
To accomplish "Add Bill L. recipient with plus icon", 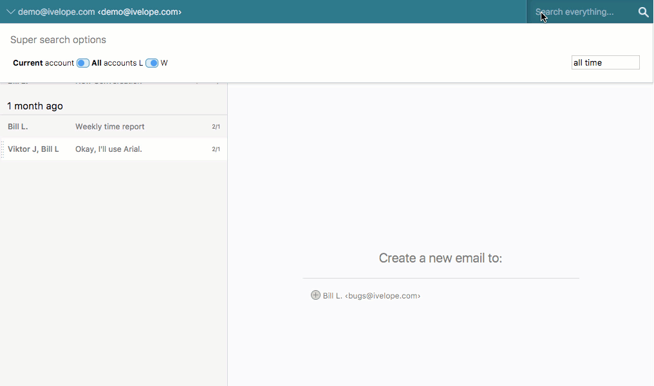I will 315,295.
